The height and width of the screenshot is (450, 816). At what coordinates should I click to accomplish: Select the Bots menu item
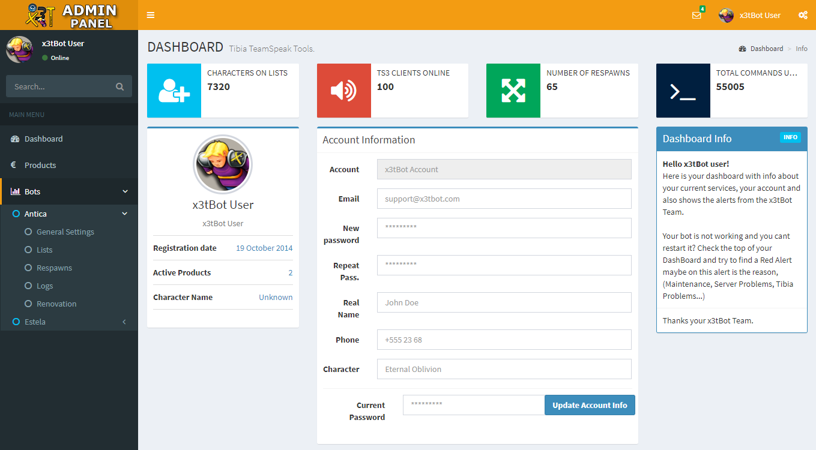pyautogui.click(x=69, y=191)
